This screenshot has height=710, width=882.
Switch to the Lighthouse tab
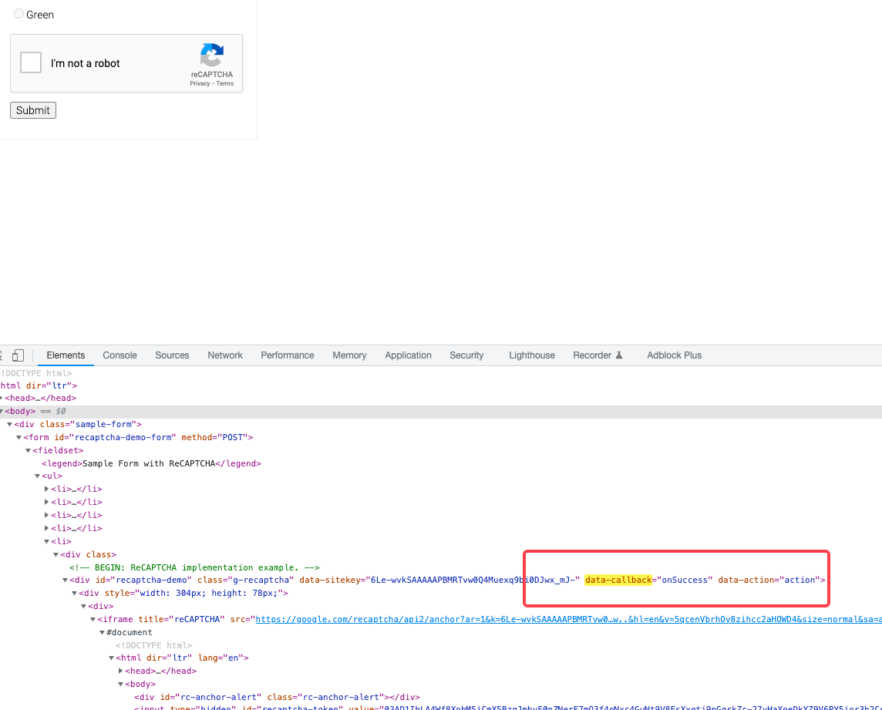pyautogui.click(x=531, y=355)
